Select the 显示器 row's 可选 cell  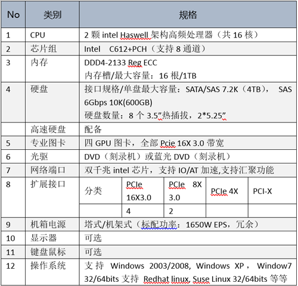[188, 238]
